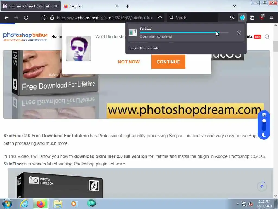Screen dimensions: 278x209
Task: Click the URL address field
Action: tap(105, 18)
